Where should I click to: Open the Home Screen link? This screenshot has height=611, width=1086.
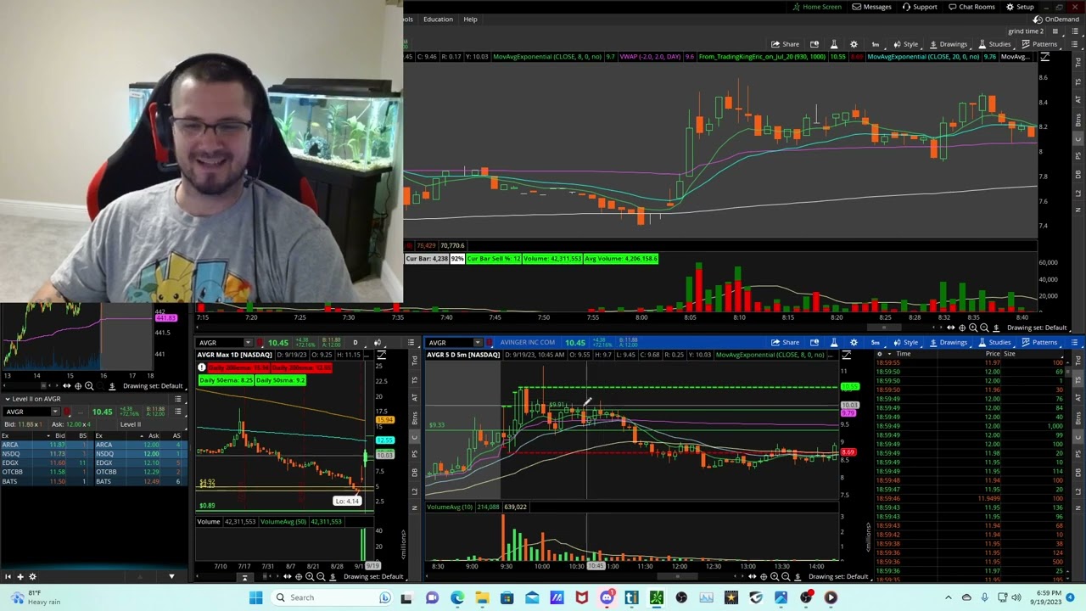tap(816, 7)
